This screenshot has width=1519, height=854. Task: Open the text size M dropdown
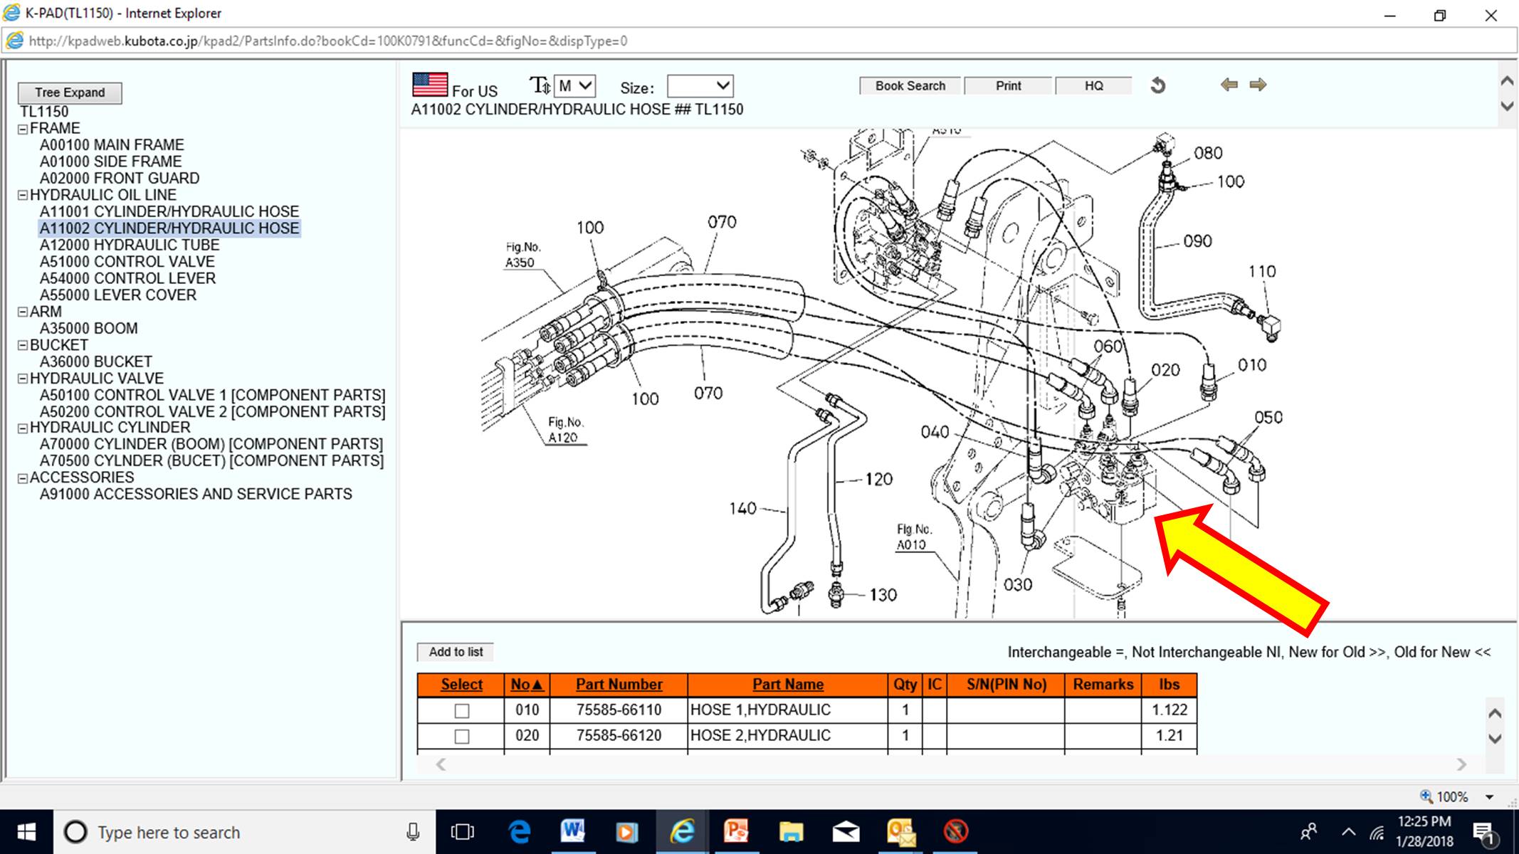574,86
